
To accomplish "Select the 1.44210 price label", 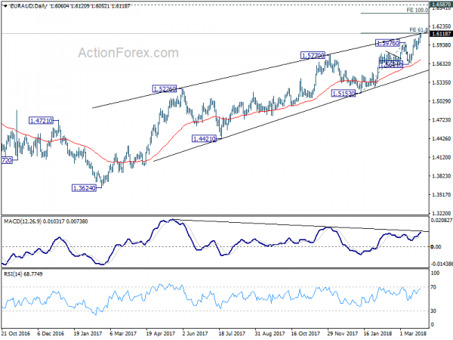I will click(x=205, y=139).
